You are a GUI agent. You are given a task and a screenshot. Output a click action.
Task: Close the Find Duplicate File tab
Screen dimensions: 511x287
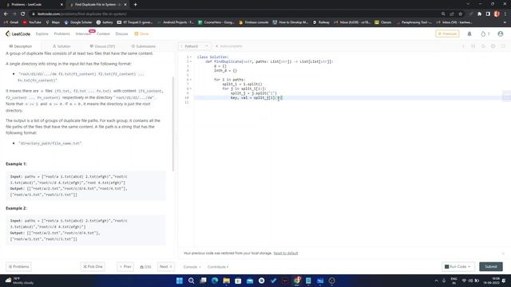pyautogui.click(x=125, y=5)
